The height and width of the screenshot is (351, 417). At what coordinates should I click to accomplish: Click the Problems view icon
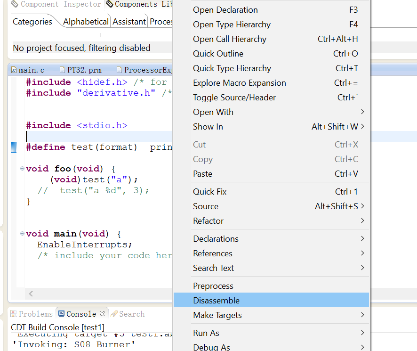pyautogui.click(x=14, y=314)
